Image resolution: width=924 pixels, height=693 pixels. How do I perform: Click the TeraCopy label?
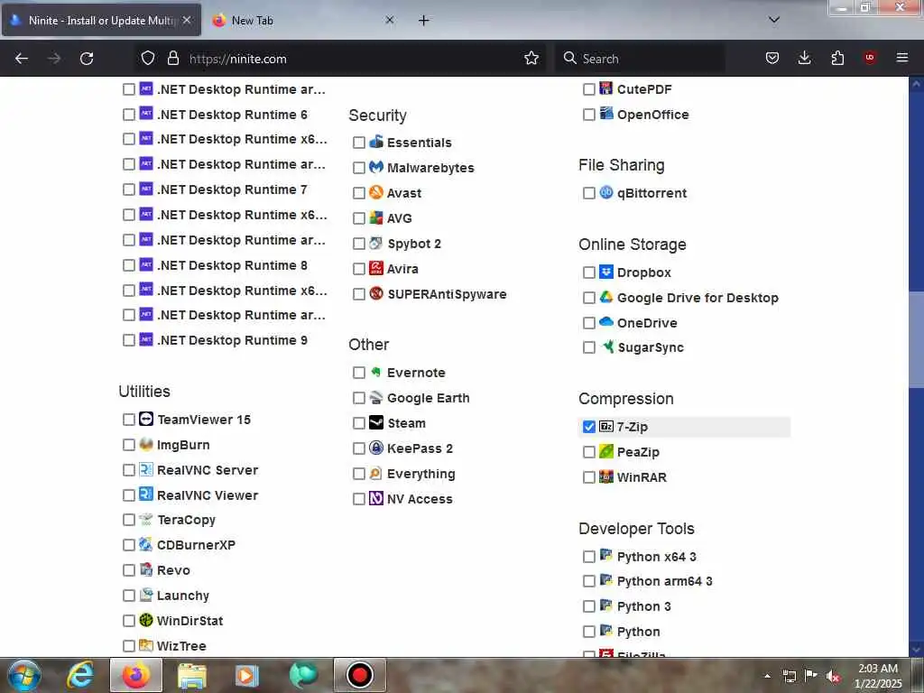(x=186, y=520)
